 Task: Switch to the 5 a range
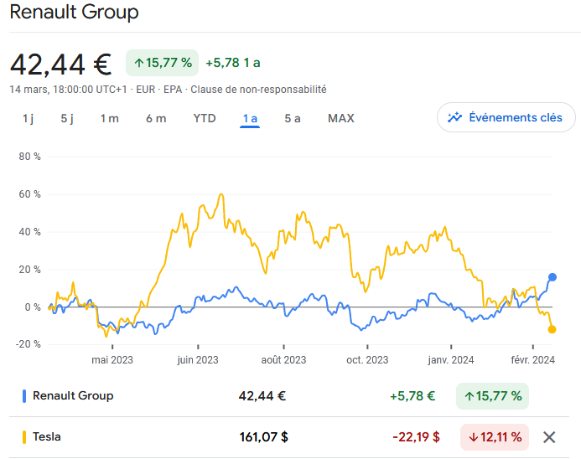click(292, 118)
